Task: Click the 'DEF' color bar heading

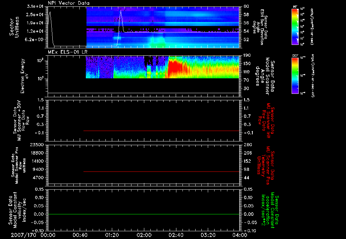Action: [x=295, y=56]
